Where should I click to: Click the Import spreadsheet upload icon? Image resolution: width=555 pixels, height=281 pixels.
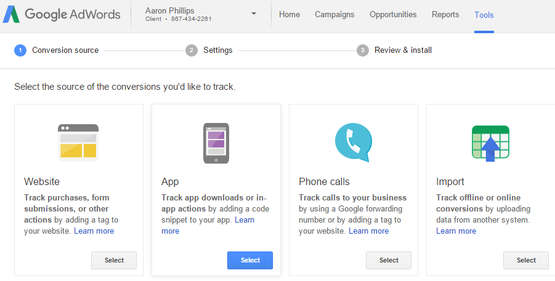(x=490, y=143)
